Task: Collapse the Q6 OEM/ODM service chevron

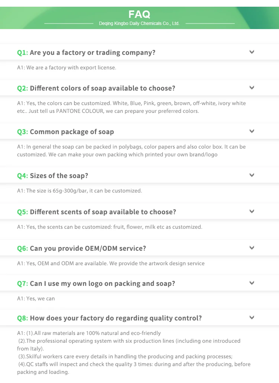Action: pyautogui.click(x=252, y=248)
